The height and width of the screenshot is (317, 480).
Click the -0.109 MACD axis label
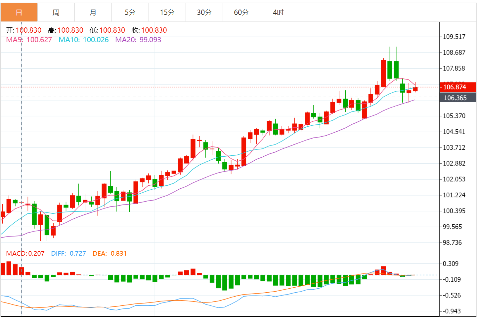click(x=452, y=279)
